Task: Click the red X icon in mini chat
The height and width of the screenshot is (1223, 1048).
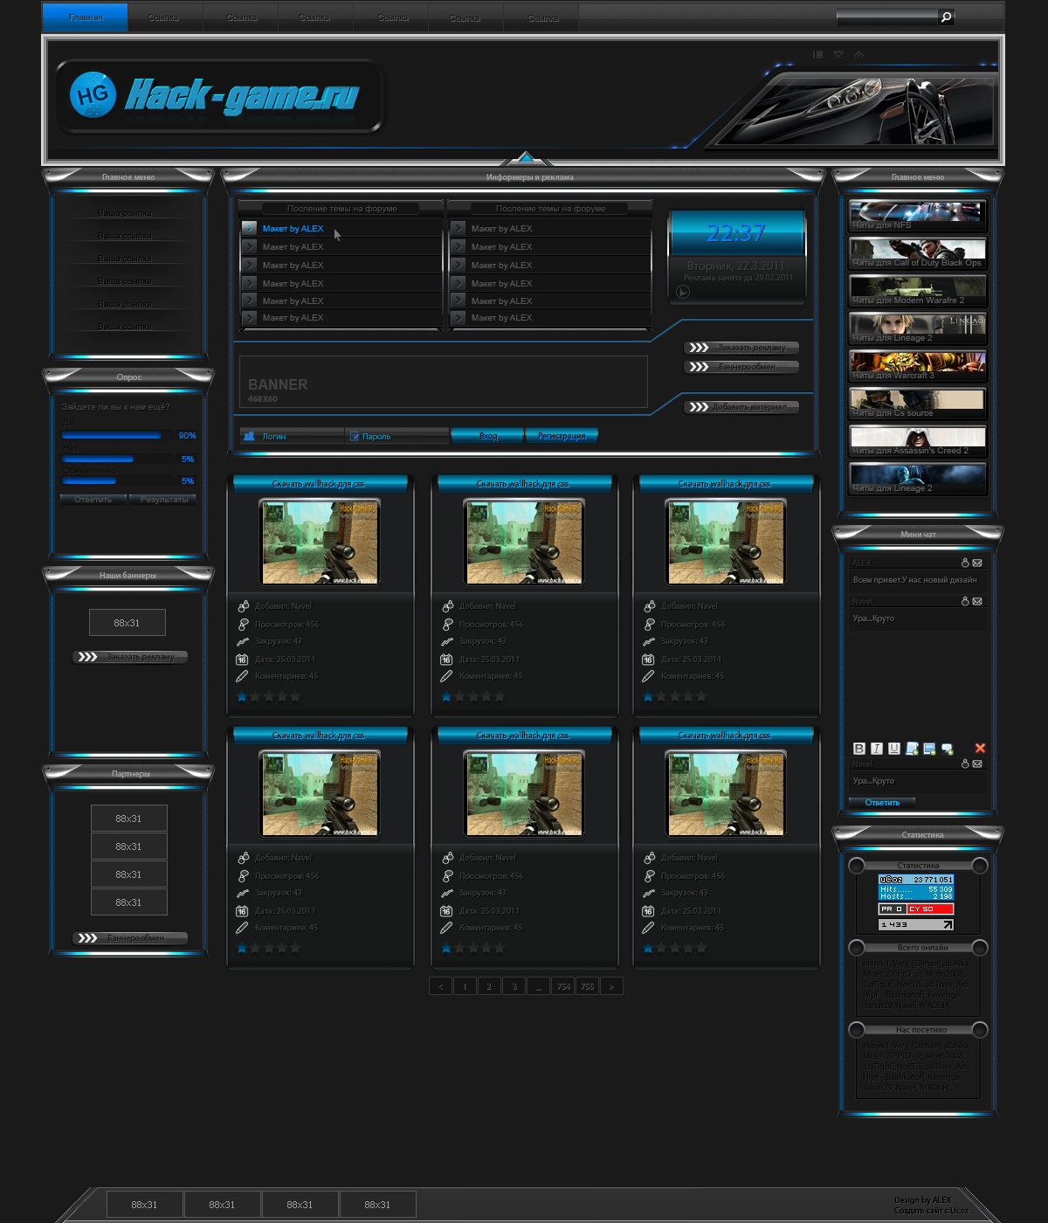Action: pos(980,748)
